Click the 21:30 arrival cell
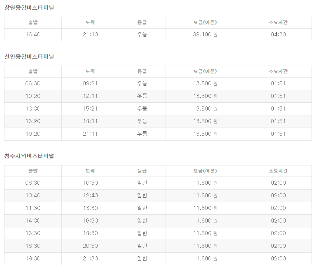 pyautogui.click(x=90, y=259)
